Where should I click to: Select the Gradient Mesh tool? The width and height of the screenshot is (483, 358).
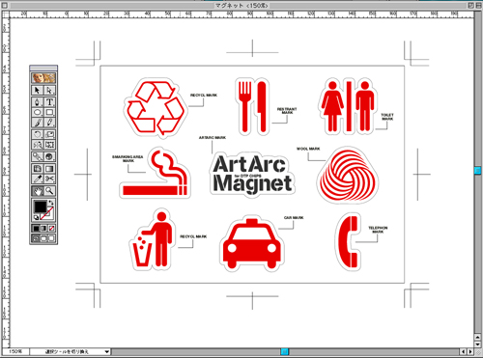pos(38,169)
